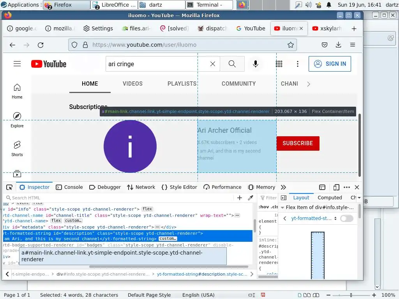Bookmark this page with the star icon
This screenshot has width=399, height=299.
[x=291, y=45]
